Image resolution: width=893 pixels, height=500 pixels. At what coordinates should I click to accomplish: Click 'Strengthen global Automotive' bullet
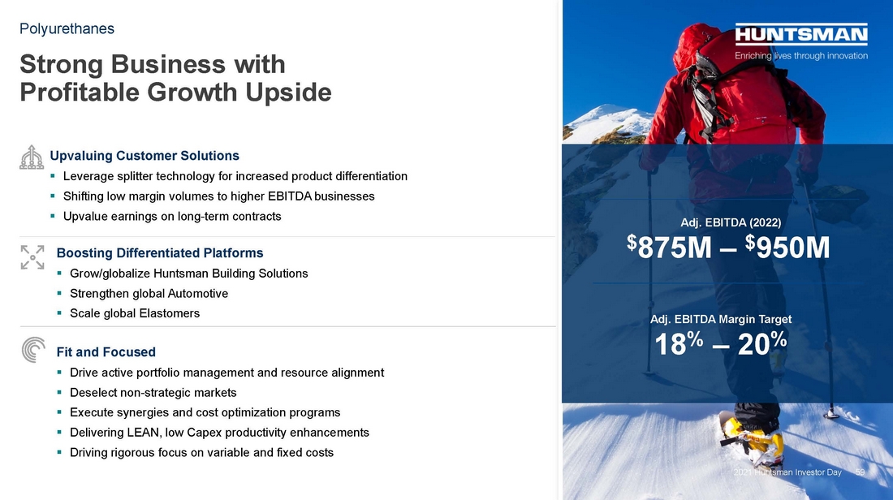coord(149,293)
